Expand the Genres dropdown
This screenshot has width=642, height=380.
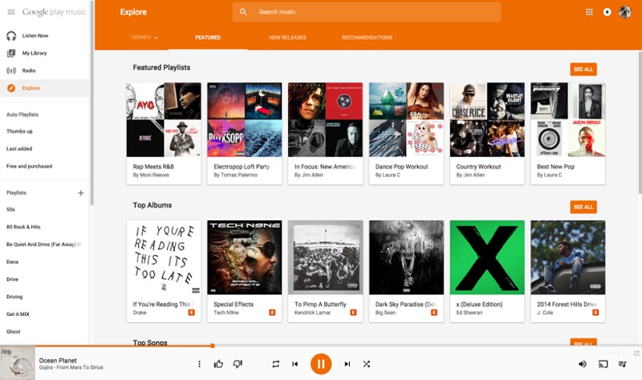pyautogui.click(x=144, y=37)
